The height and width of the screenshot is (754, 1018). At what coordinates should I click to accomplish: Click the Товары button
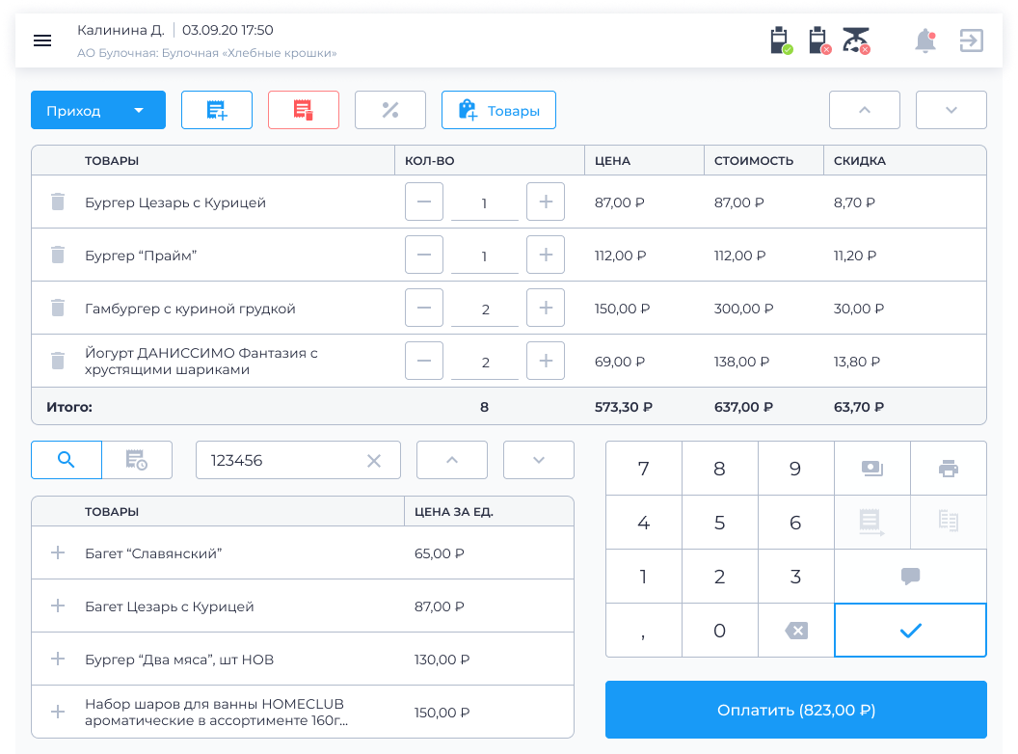point(498,110)
